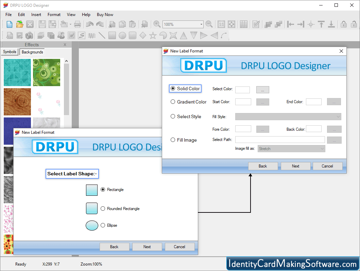Screen dimensions: 360x271
Task: Click the closed padlock lock icon
Action: pos(344,24)
